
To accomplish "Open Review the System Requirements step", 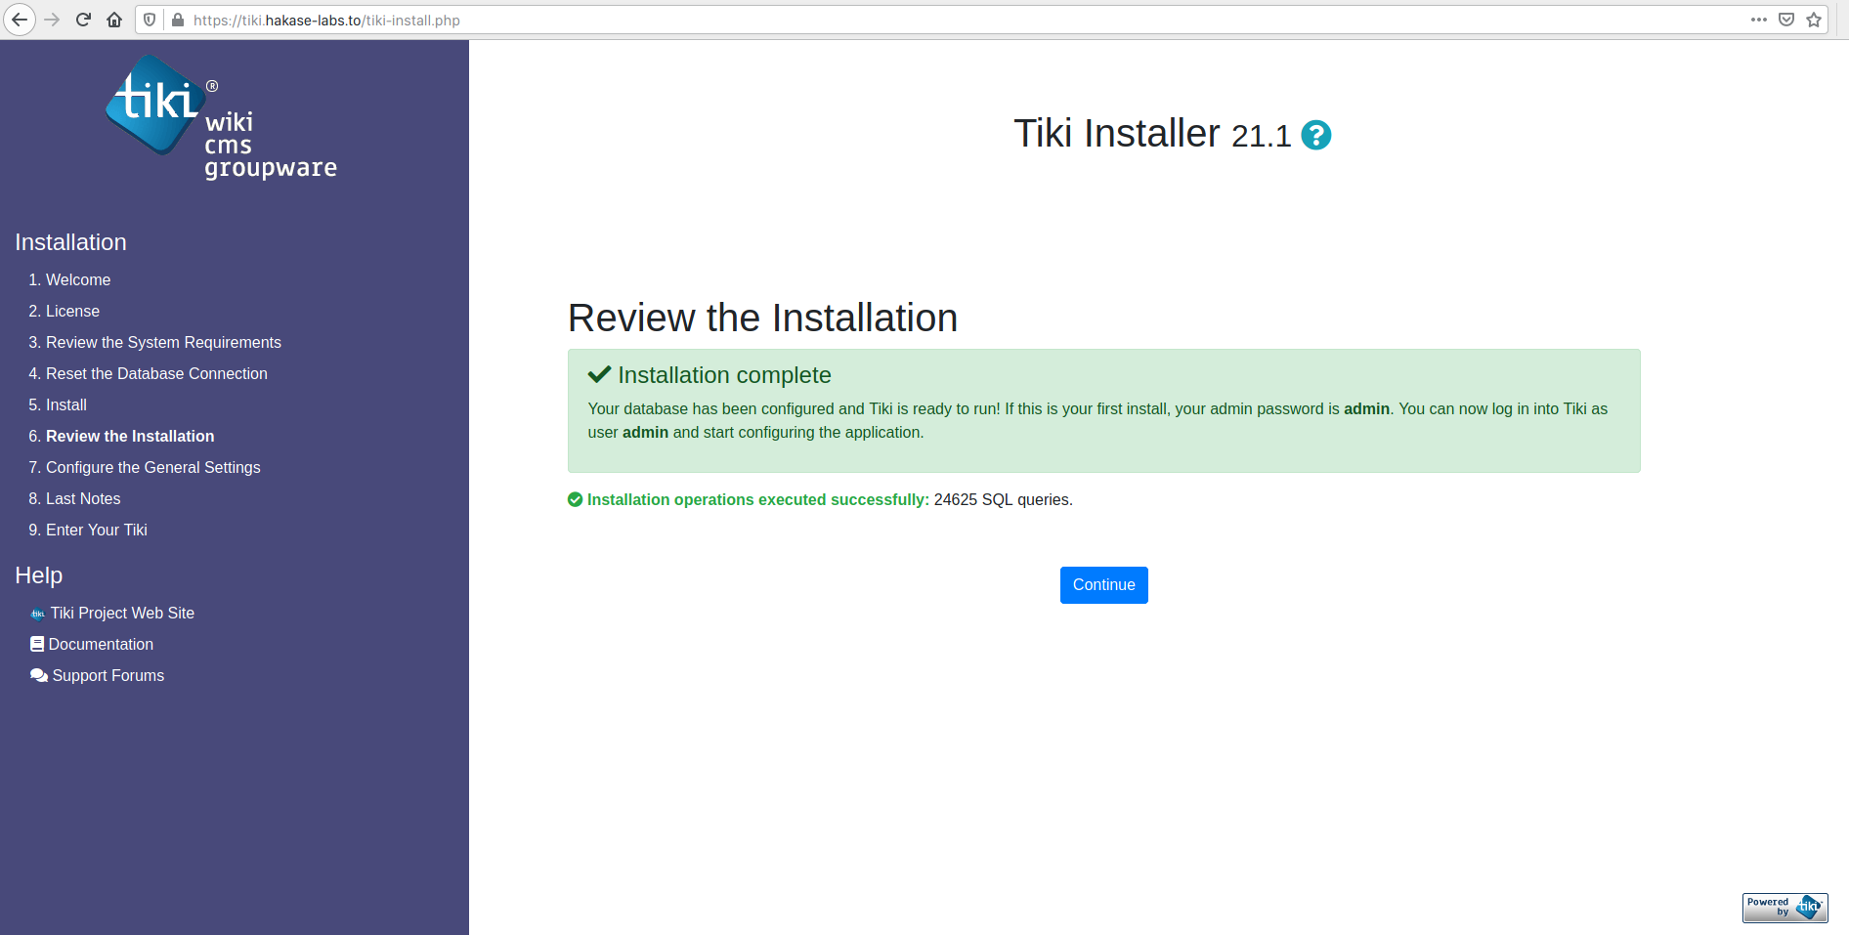I will [163, 342].
